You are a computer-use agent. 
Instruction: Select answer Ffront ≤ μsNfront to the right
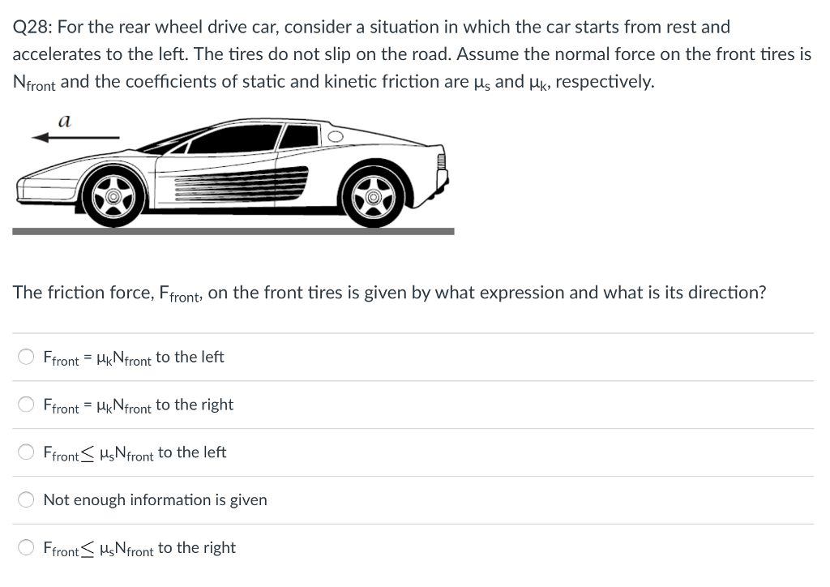tap(139, 547)
